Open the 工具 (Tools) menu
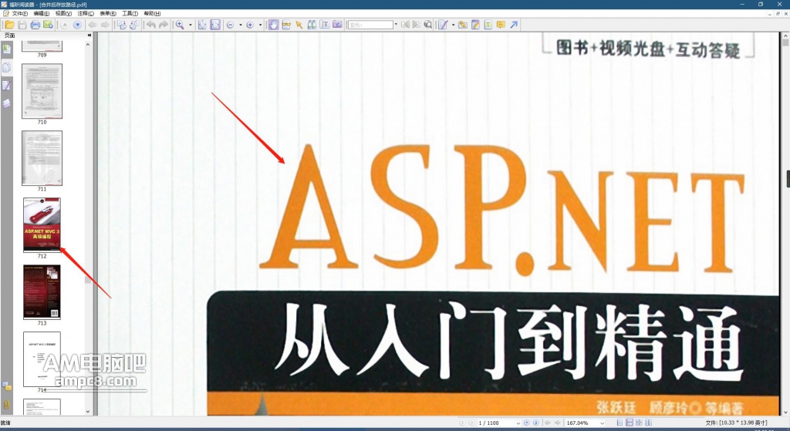Viewport: 790px width, 431px height. pos(130,14)
